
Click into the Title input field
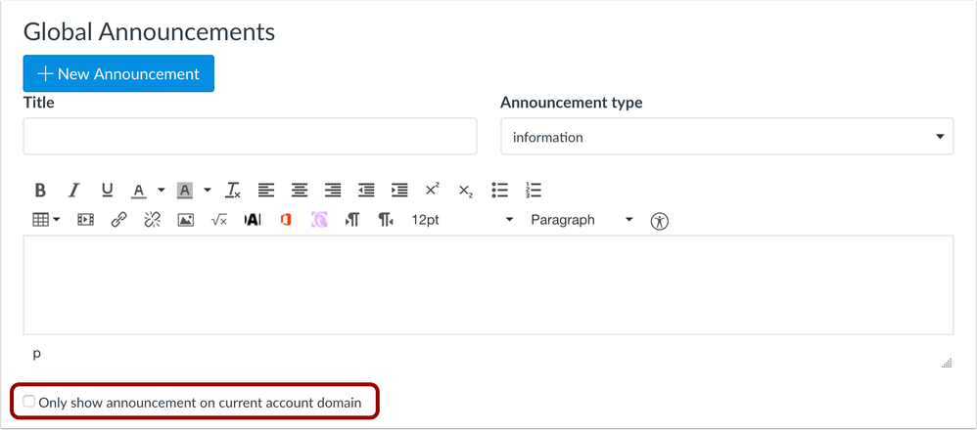click(250, 137)
